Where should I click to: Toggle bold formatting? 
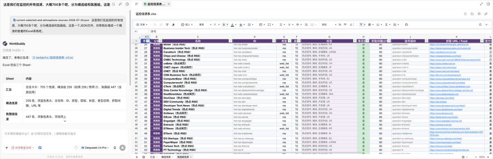[x=224, y=24]
